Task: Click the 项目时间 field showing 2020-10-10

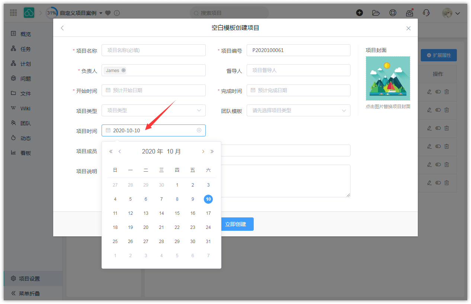Action: [x=154, y=130]
